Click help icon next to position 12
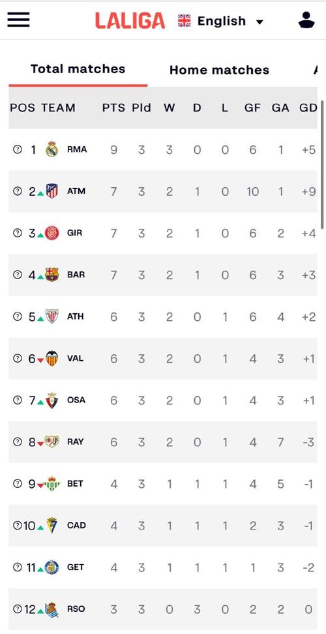 tap(17, 609)
